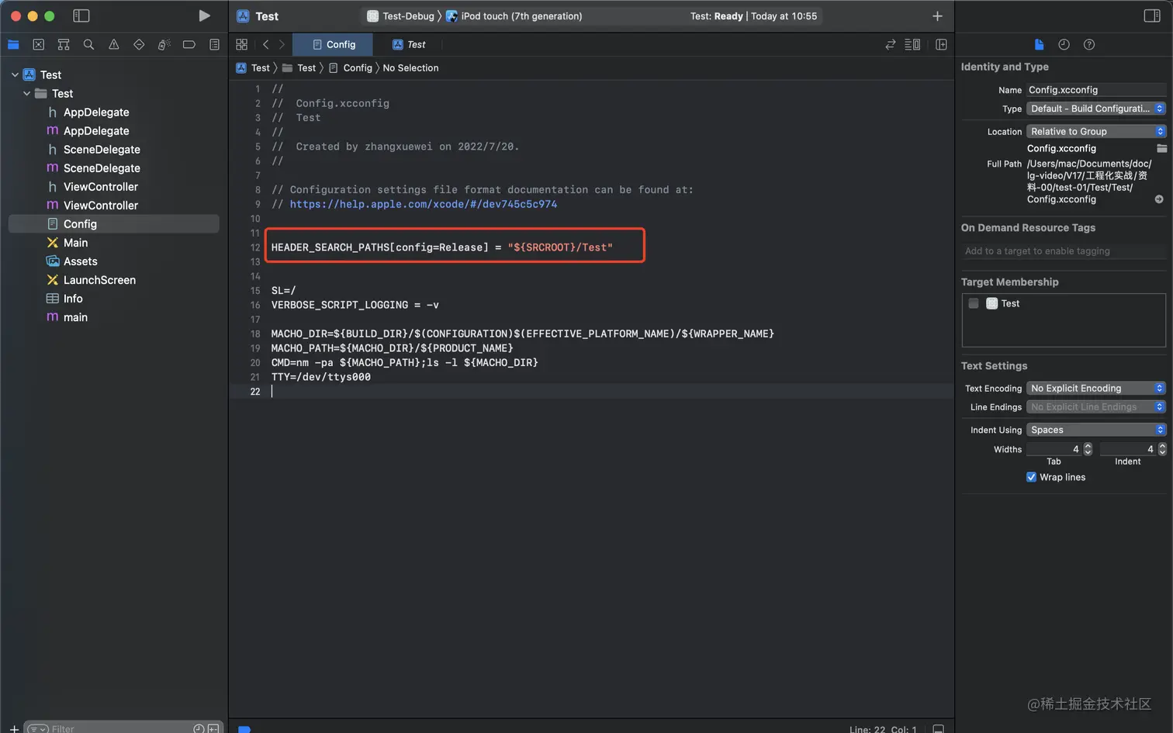Choose the iPod touch (7th generation) destination
Viewport: 1173px width, 733px height.
coord(514,16)
